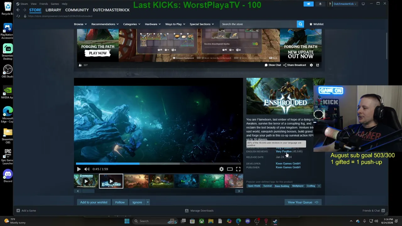
Task: Click the PLAY NOW banner button
Action: (98, 53)
